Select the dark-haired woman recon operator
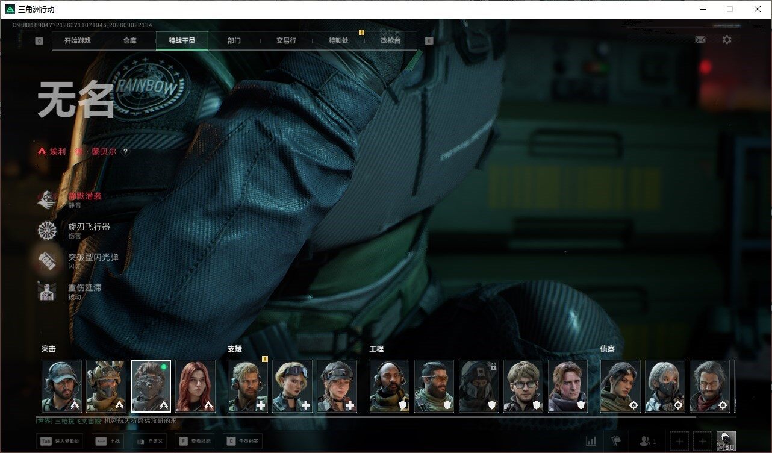The image size is (772, 453). coord(620,386)
